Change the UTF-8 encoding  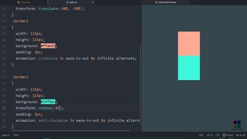(209, 135)
